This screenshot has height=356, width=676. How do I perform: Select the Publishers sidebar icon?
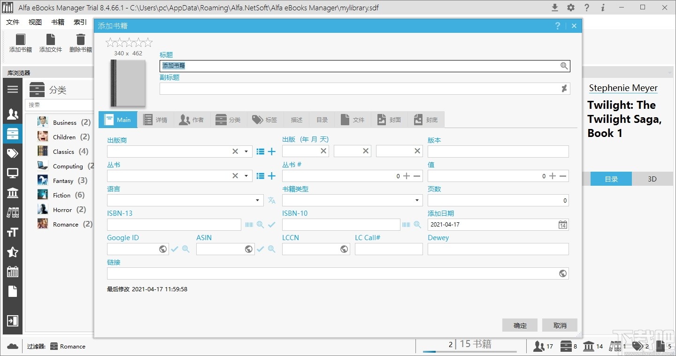point(13,193)
